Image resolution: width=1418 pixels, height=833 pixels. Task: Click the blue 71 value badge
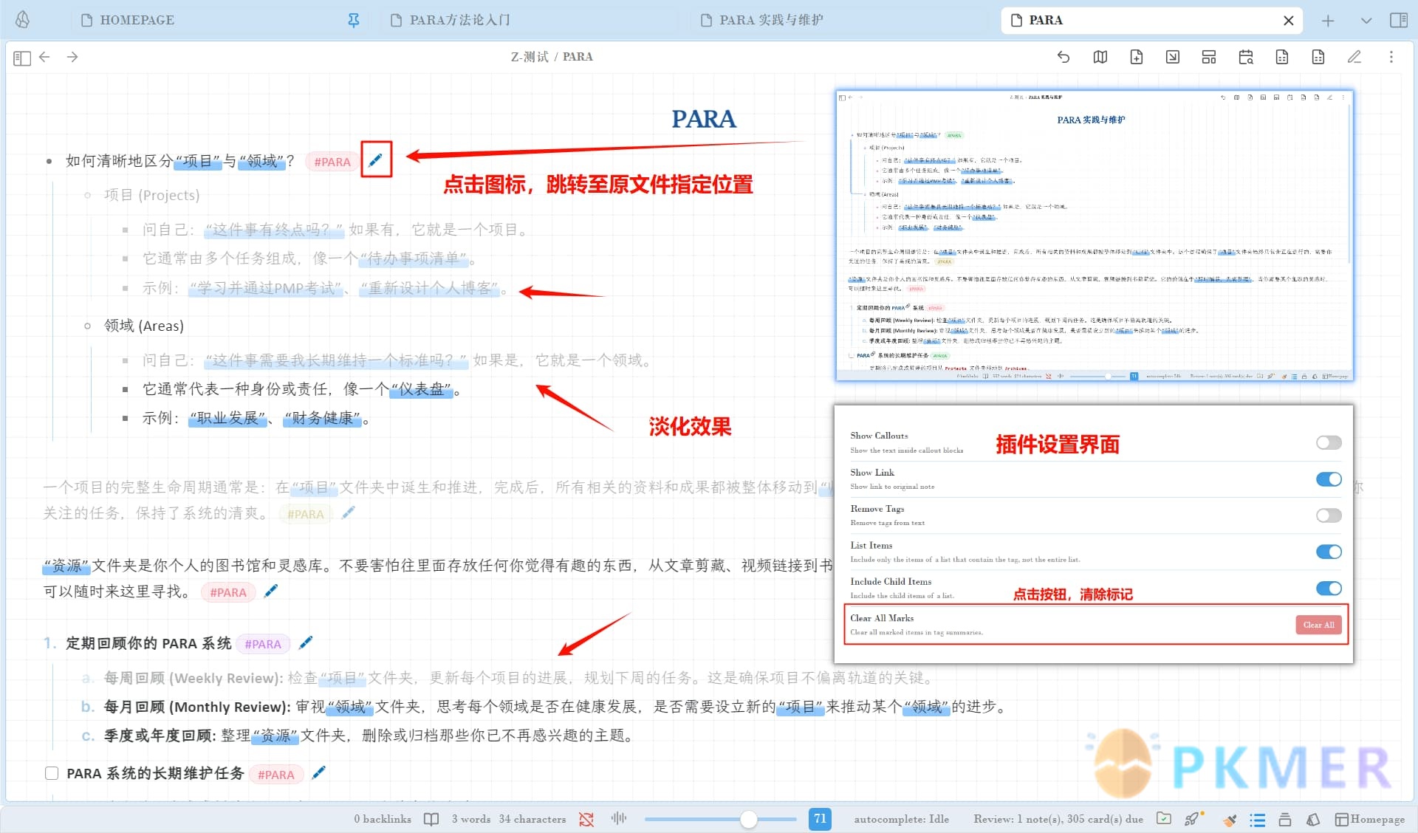pyautogui.click(x=820, y=818)
